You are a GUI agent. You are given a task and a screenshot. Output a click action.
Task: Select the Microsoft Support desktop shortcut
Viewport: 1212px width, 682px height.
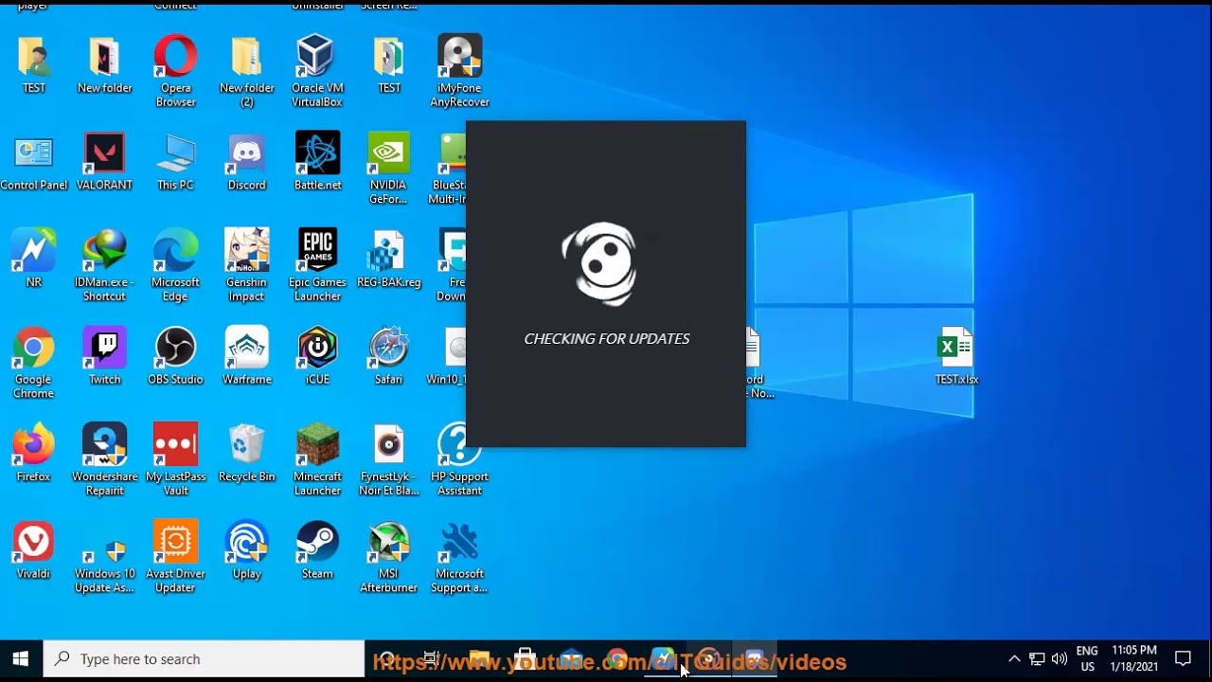coord(459,557)
